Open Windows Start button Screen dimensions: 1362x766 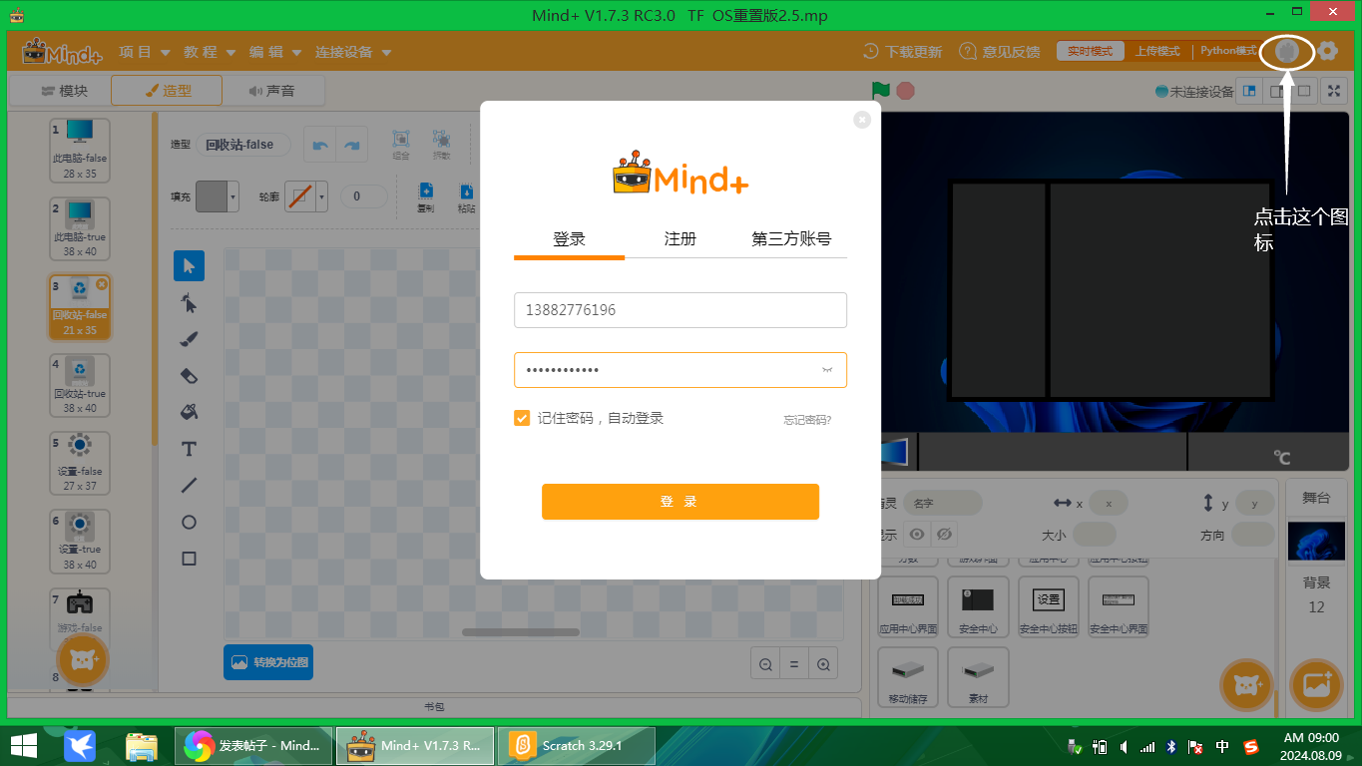24,746
